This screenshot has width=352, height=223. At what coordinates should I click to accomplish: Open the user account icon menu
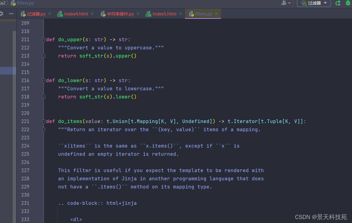coord(286,3)
